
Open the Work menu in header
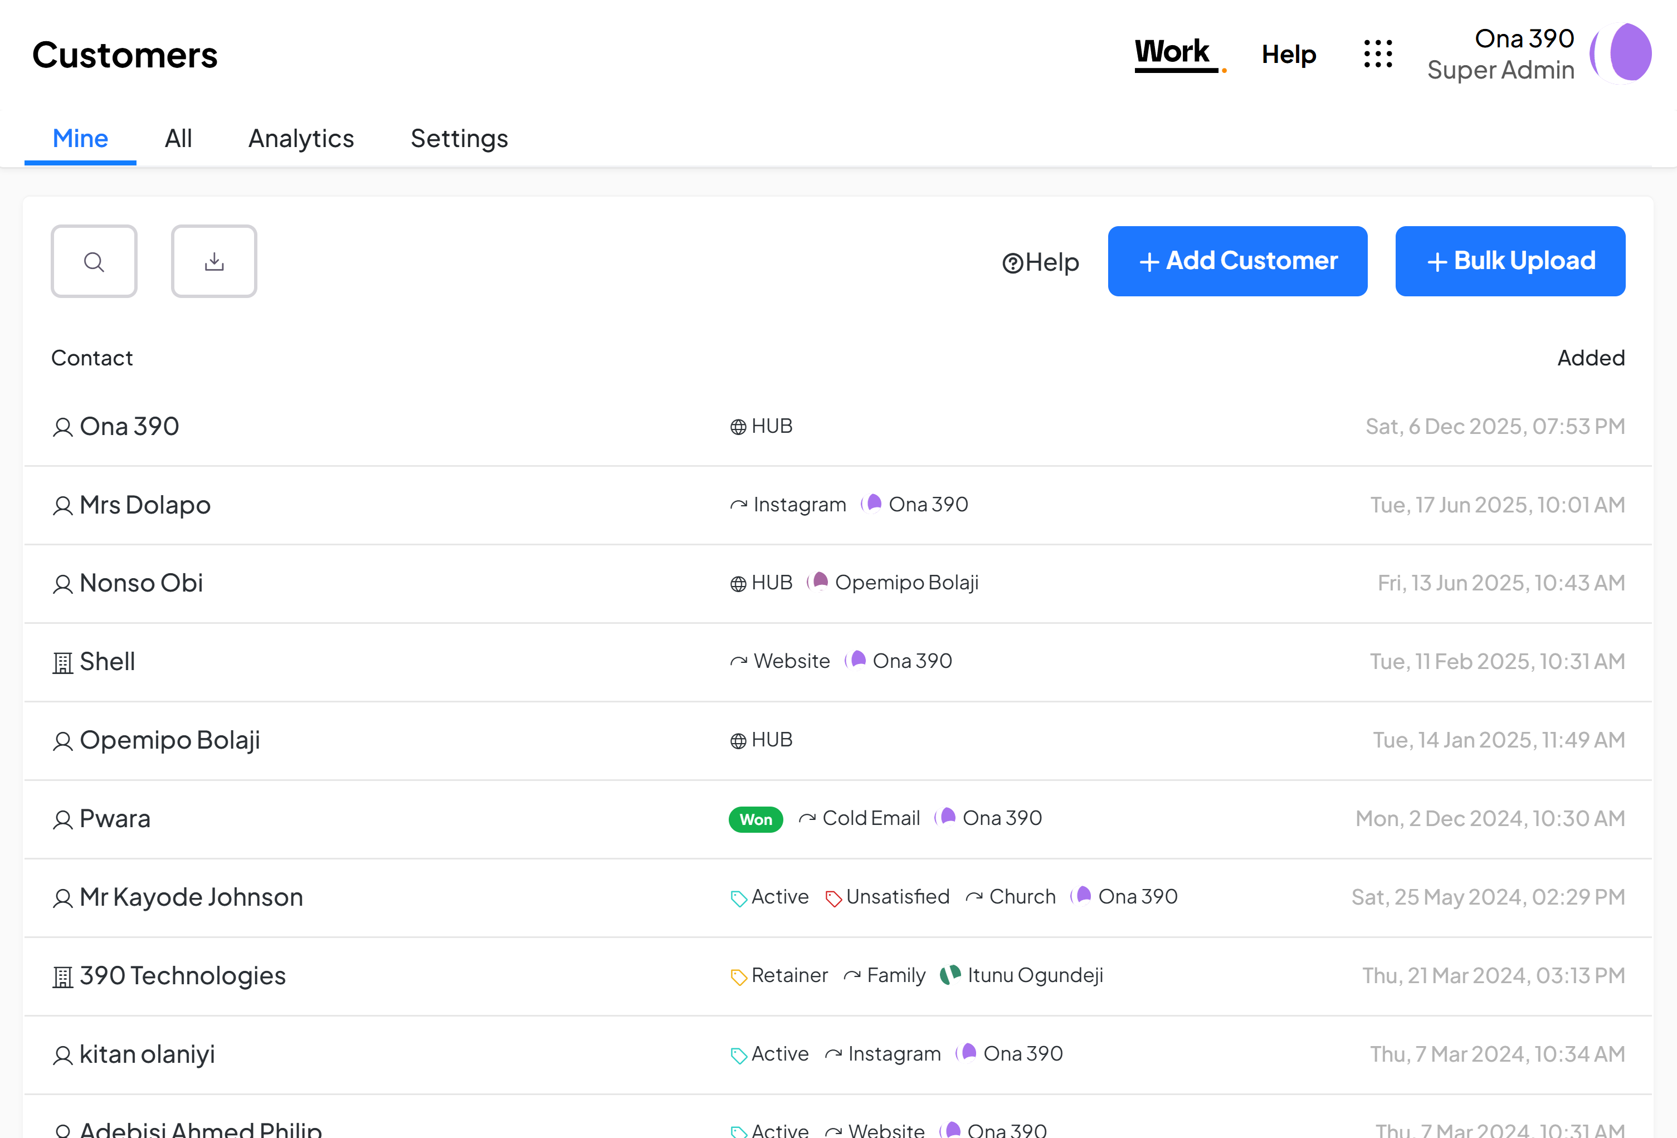click(x=1171, y=52)
